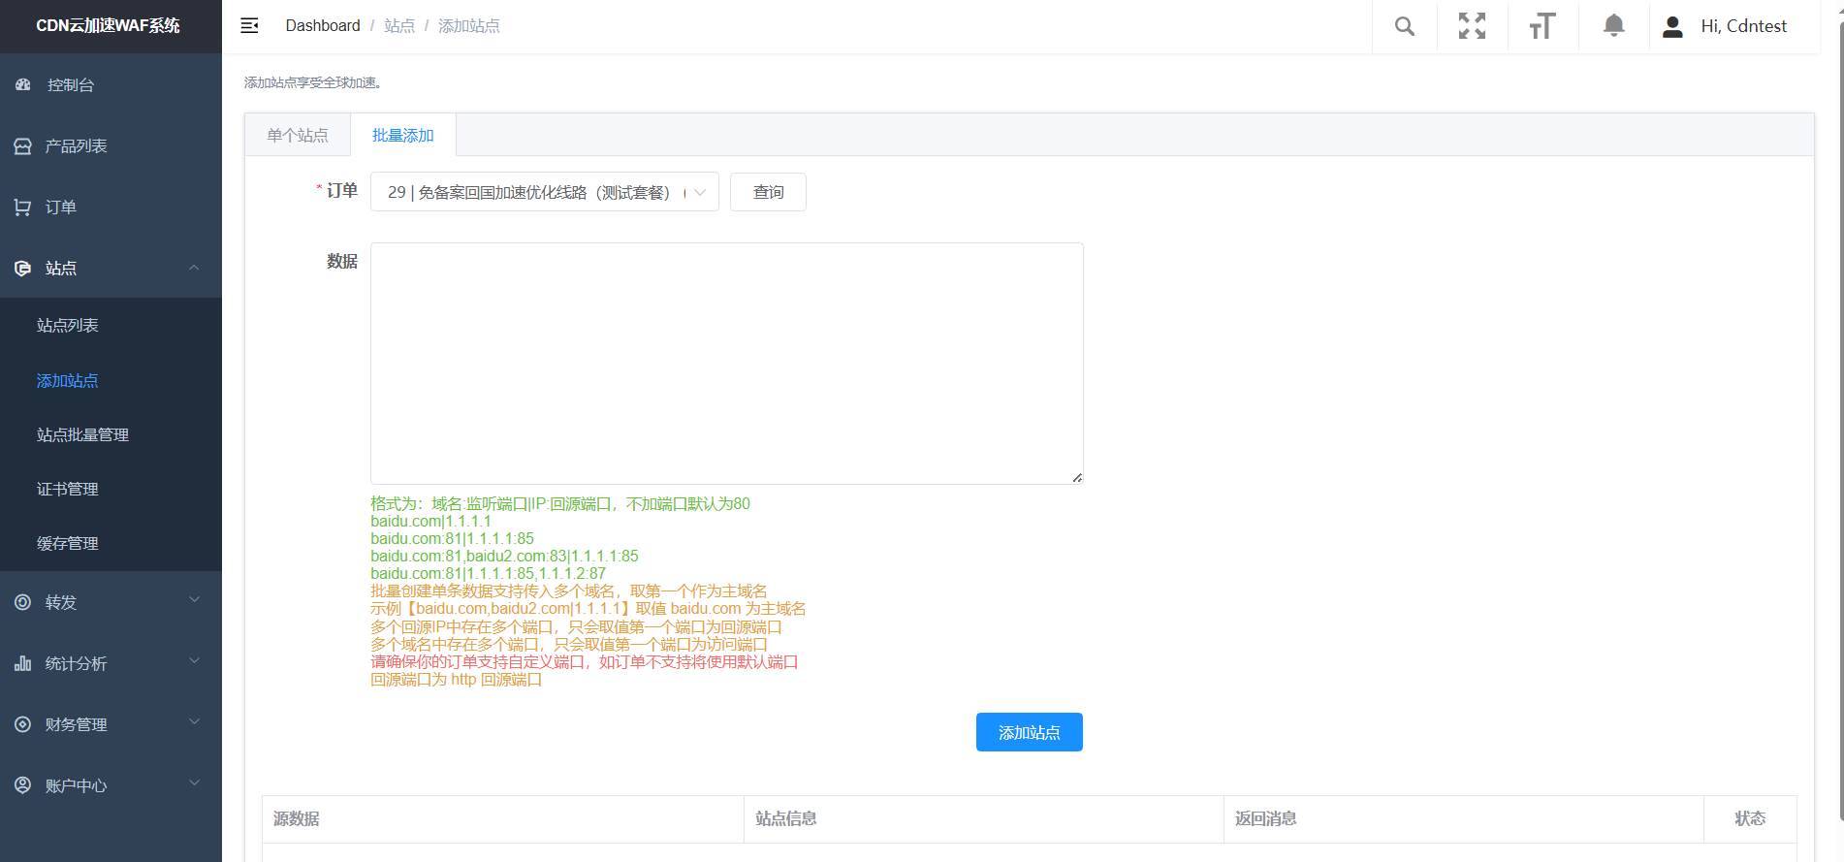Open notifications via the bell icon
This screenshot has height=862, width=1844.
(x=1613, y=26)
